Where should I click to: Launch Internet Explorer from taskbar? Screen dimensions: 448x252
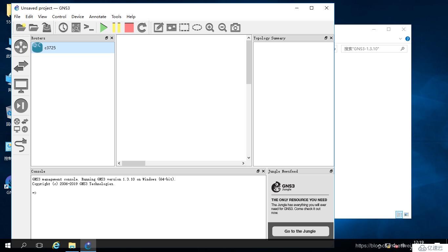(x=56, y=245)
